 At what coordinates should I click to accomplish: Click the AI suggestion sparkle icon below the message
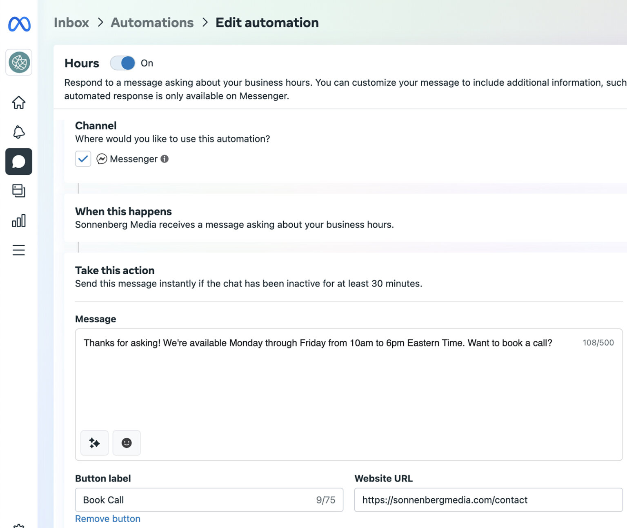[94, 443]
